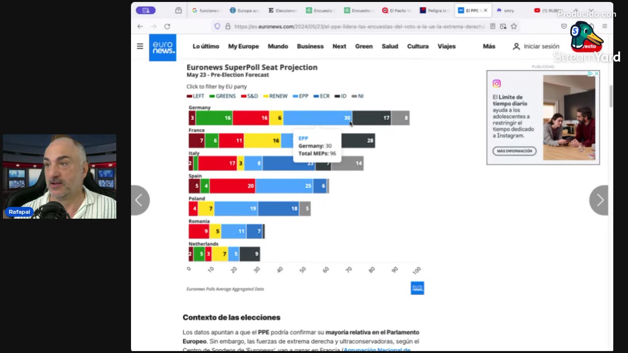Click Italy's NI bar segment showing 14
This screenshot has width=628, height=353.
[347, 163]
